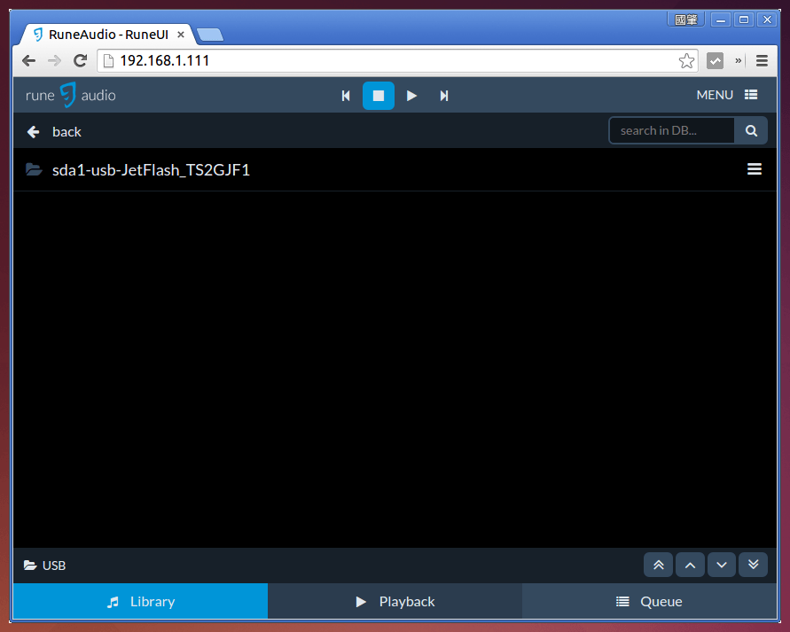Switch to the Playback tab
This screenshot has height=632, width=790.
point(395,601)
